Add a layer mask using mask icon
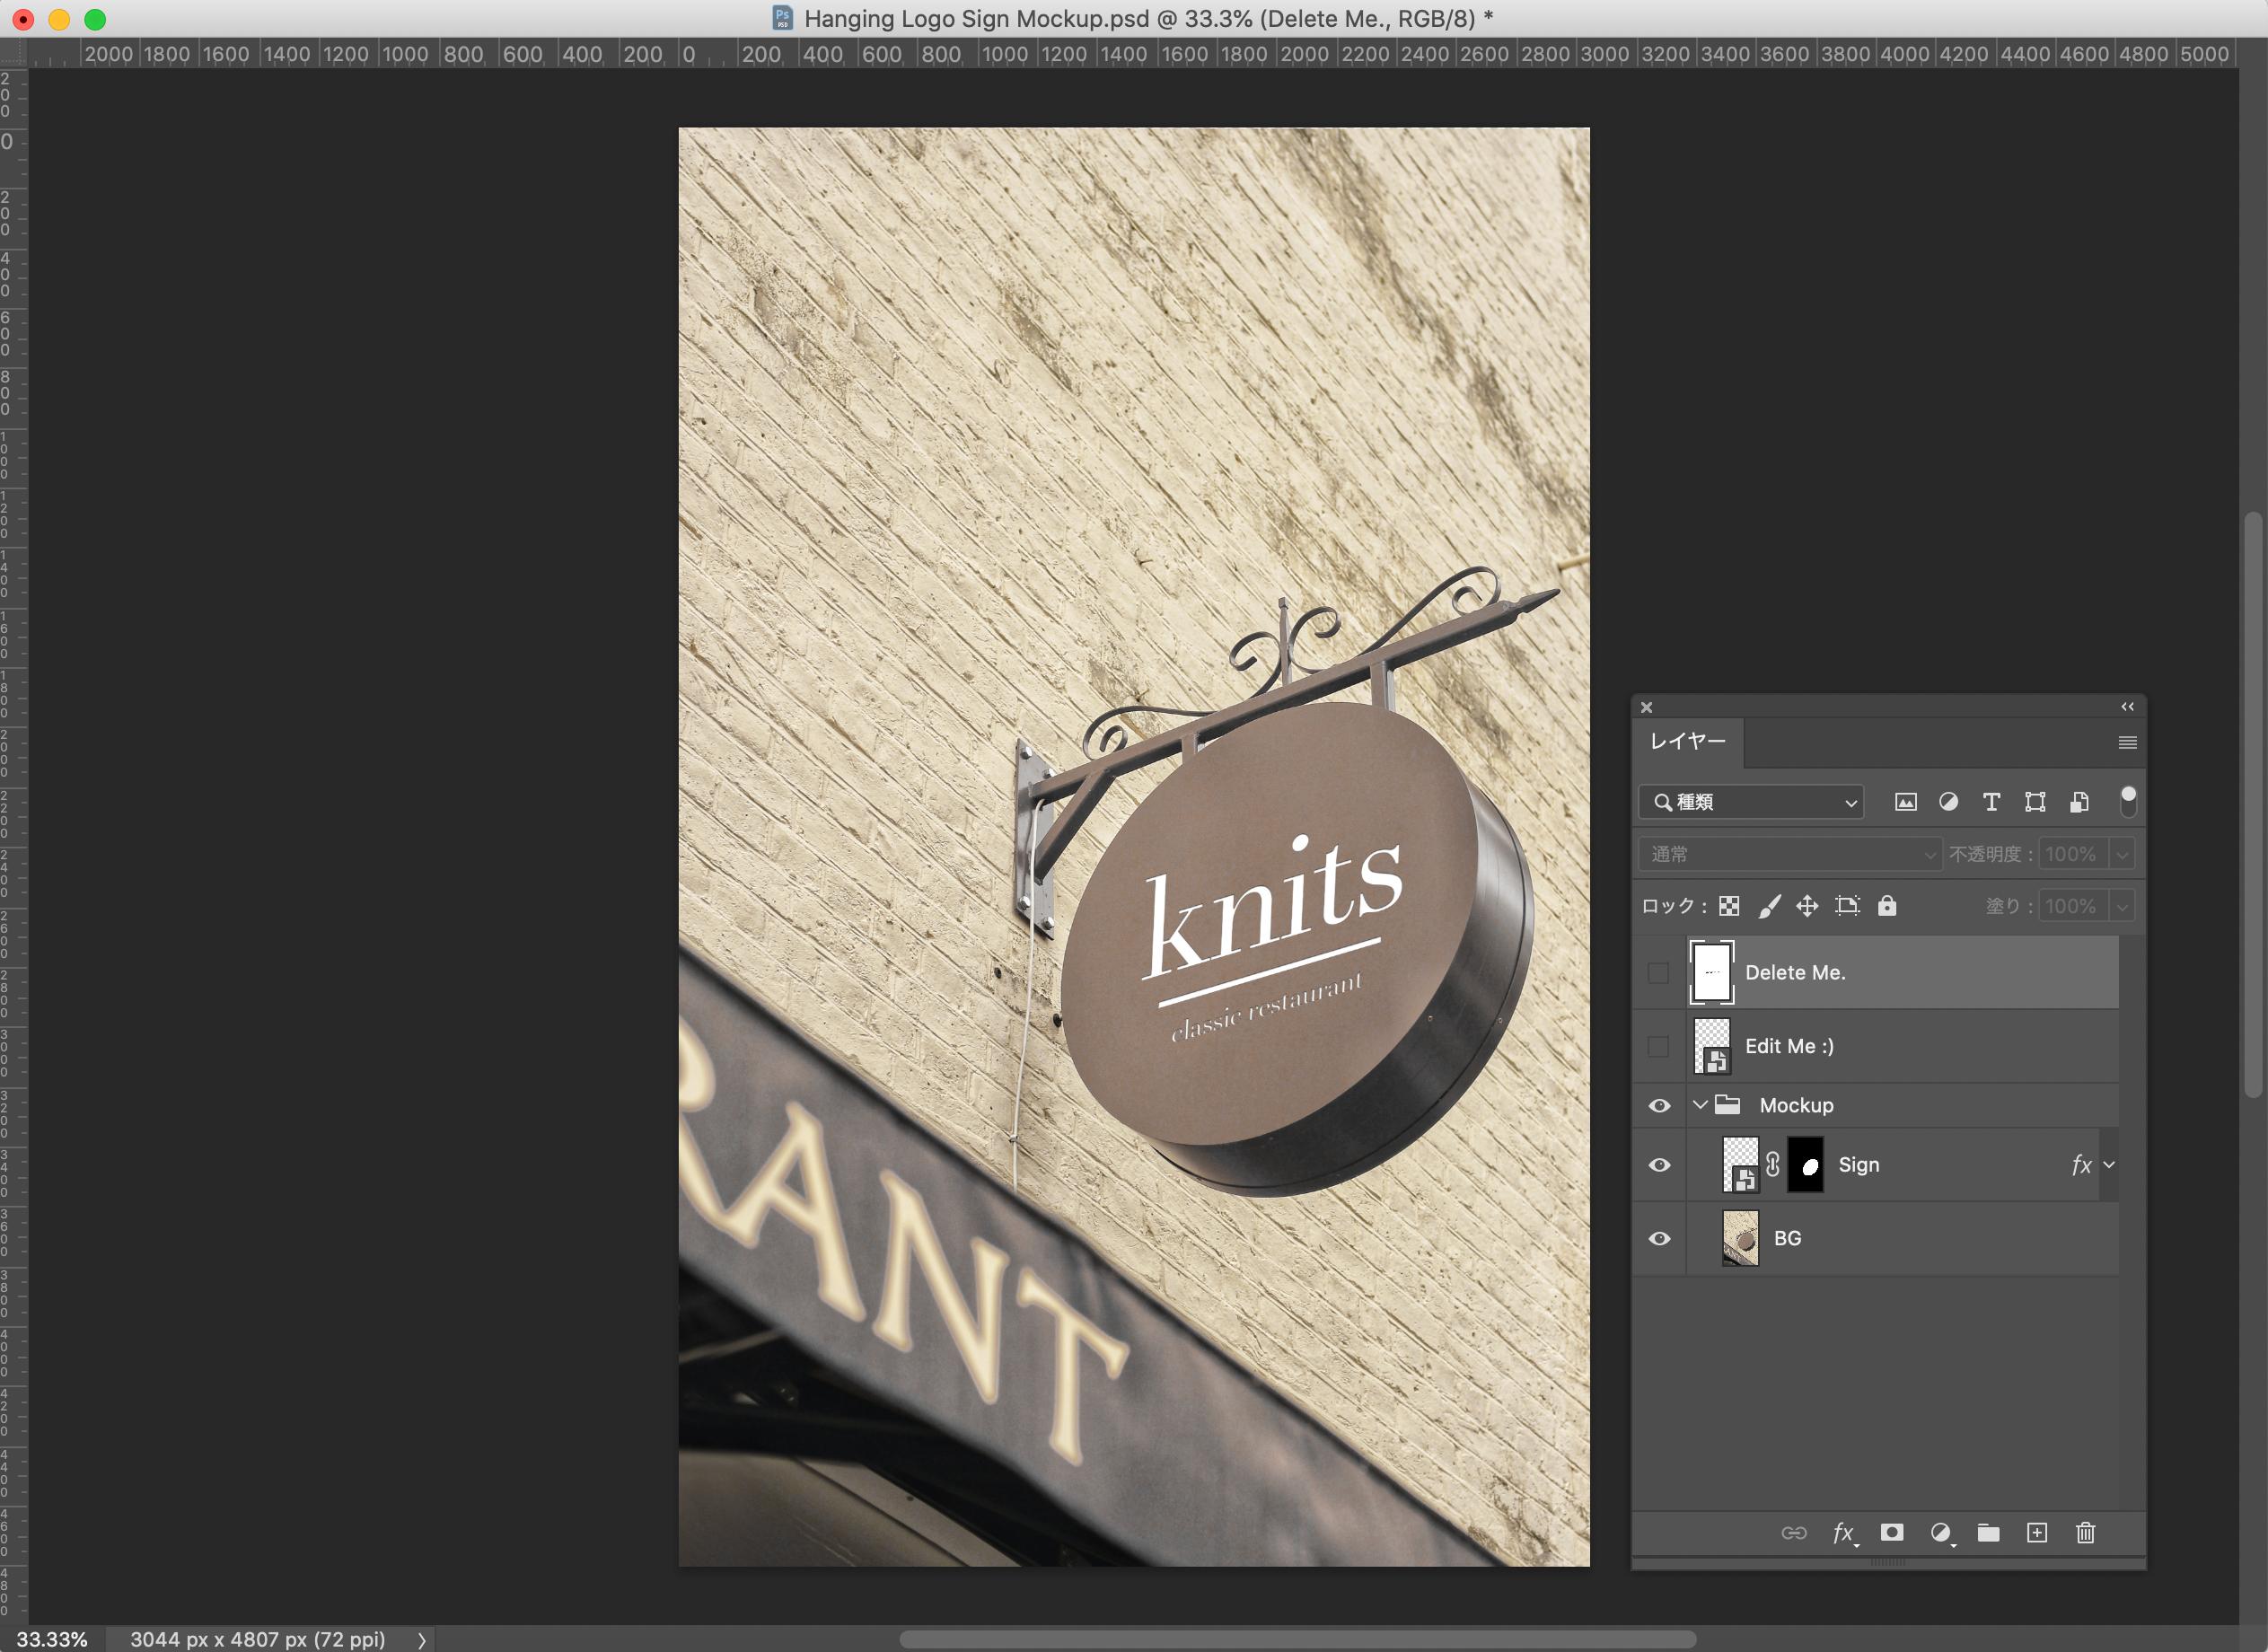 (1891, 1533)
